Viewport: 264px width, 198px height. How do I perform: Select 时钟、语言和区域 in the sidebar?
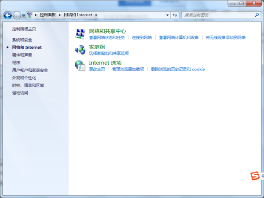28,85
